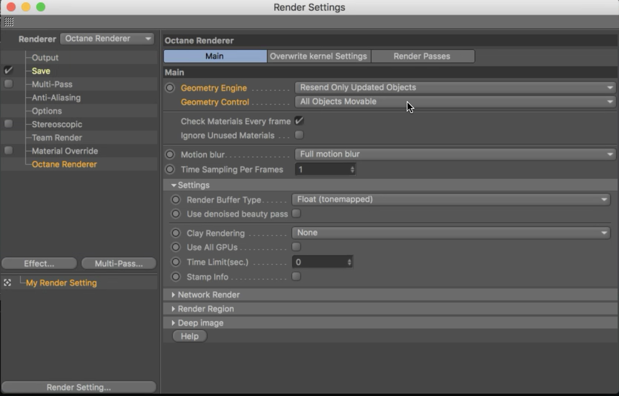Click the keyframe dot beside Stamp Info
The image size is (619, 396).
coord(176,277)
